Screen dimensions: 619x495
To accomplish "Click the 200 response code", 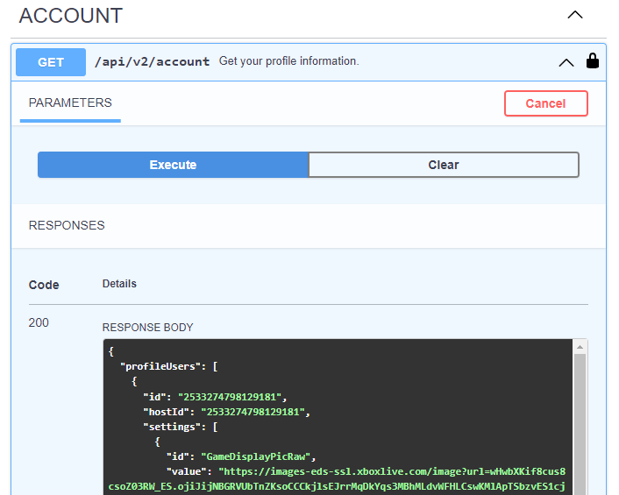I will [39, 322].
